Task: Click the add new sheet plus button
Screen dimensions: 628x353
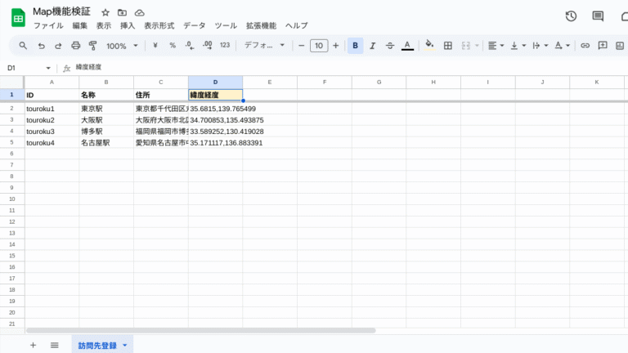Action: coord(33,346)
